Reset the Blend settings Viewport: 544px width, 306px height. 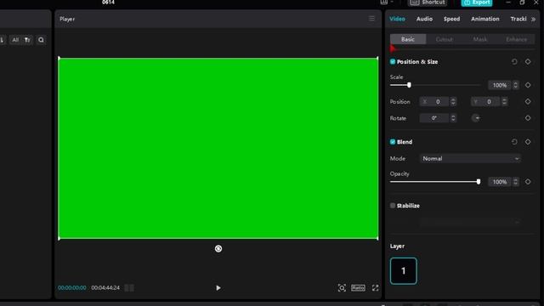(x=514, y=142)
